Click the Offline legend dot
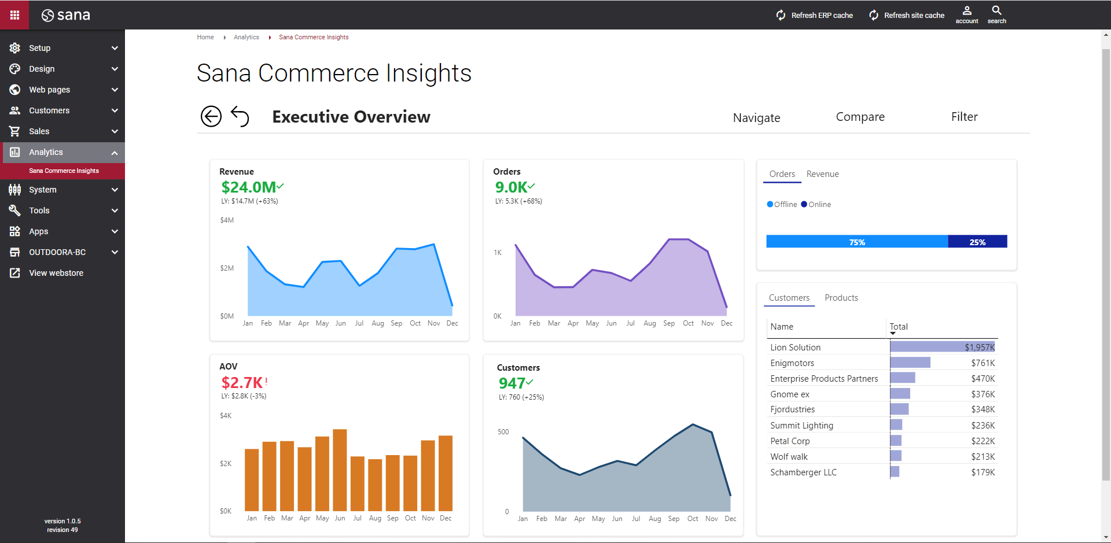Screen dimensions: 1111x543 [770, 204]
